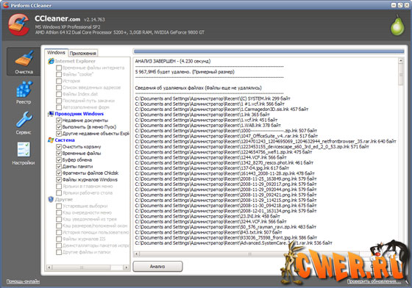The width and height of the screenshot is (412, 288).
Task: Check История checkbox under Internet Explorer
Action: coord(59,81)
